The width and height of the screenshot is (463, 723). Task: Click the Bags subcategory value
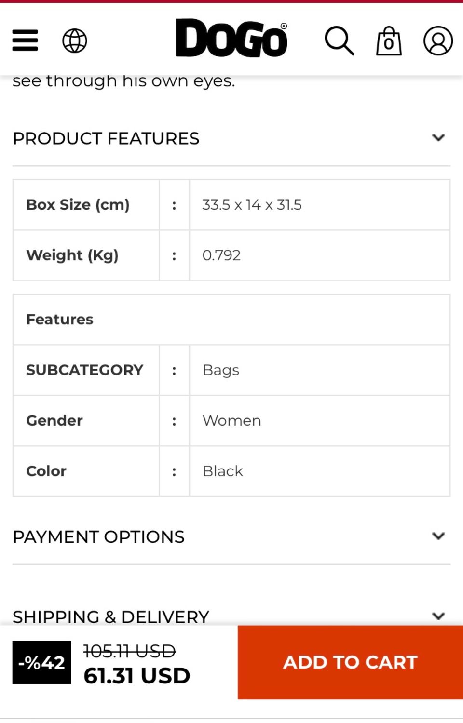pyautogui.click(x=221, y=370)
